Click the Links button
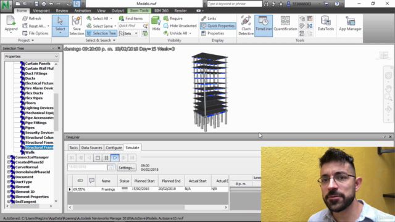 209,18
